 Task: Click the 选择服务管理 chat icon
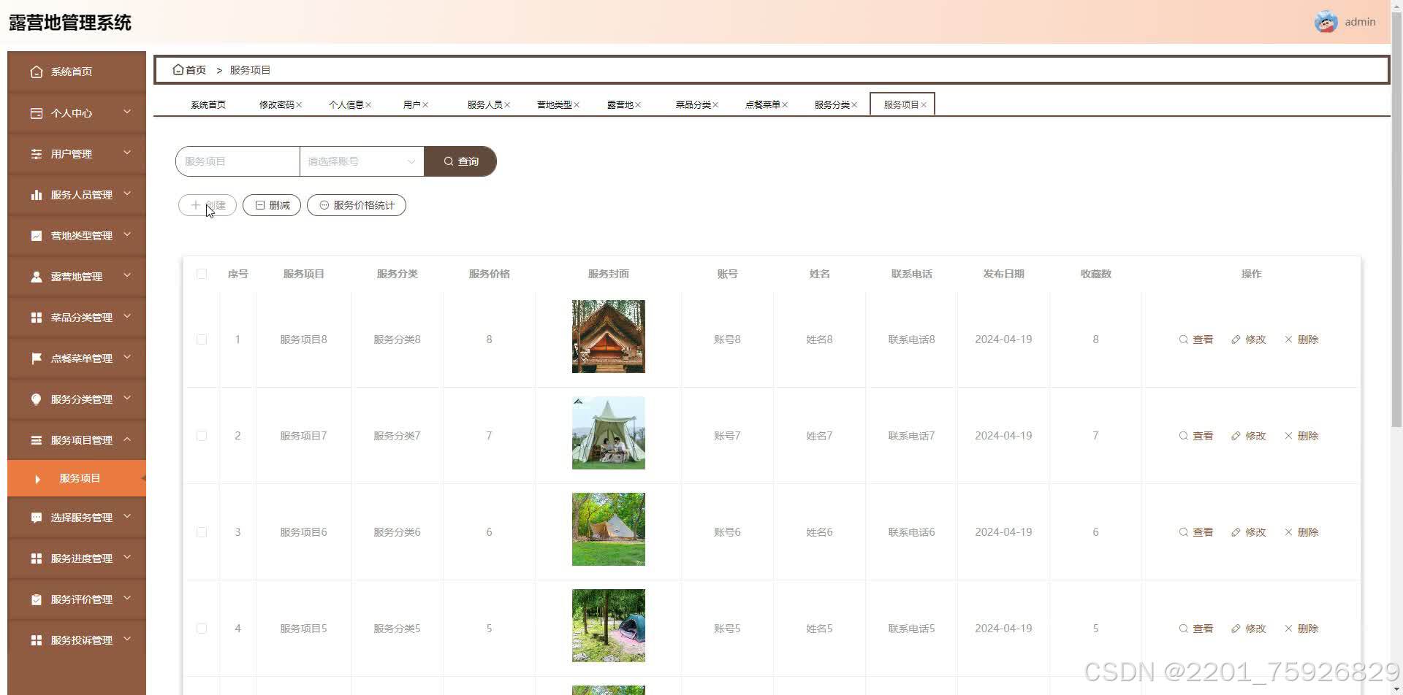point(37,518)
